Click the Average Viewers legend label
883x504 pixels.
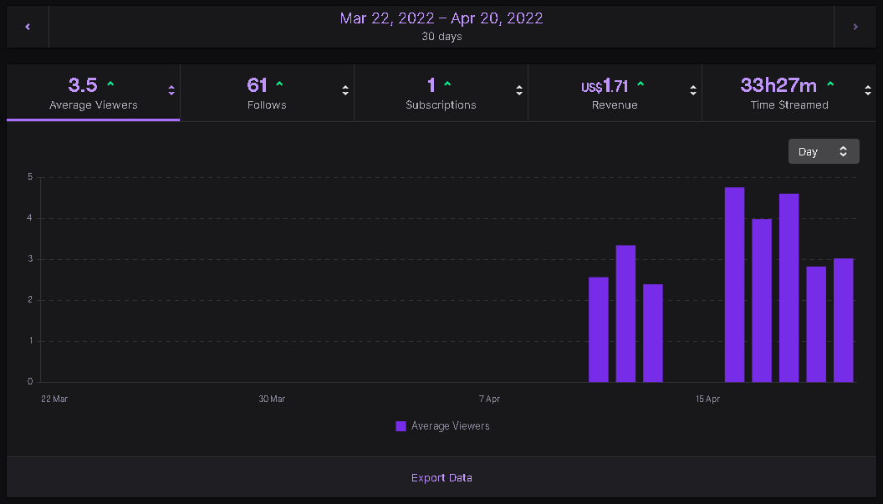(451, 426)
